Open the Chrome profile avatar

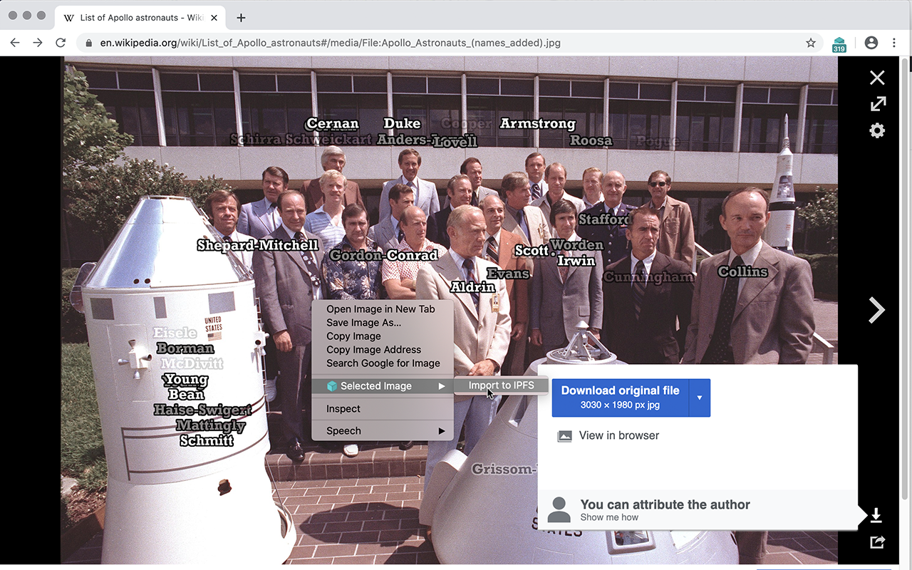click(x=871, y=43)
